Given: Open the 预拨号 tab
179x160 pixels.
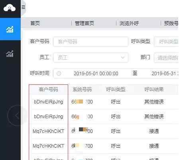Looking at the screenshot, I should [171, 23].
